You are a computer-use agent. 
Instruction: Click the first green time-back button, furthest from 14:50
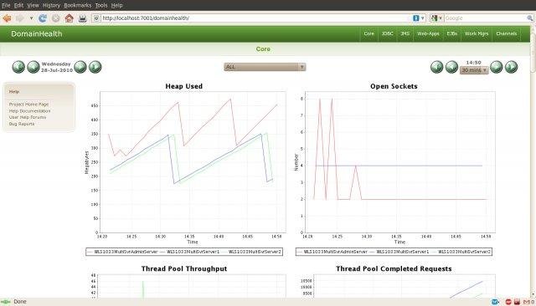point(436,67)
